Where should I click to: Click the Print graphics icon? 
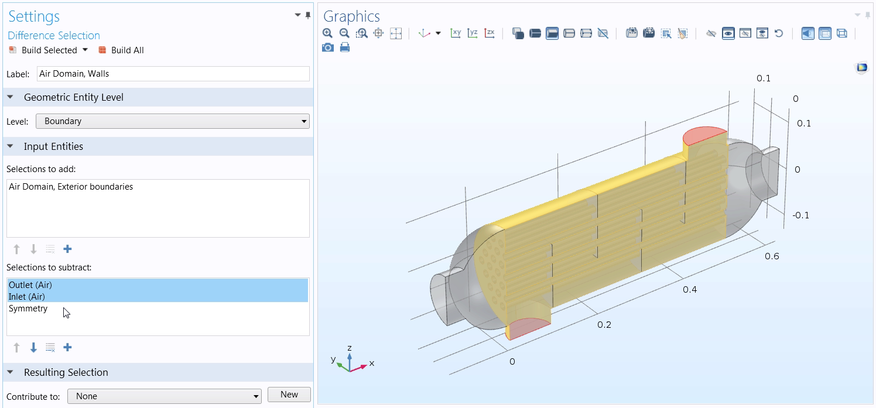tap(345, 47)
